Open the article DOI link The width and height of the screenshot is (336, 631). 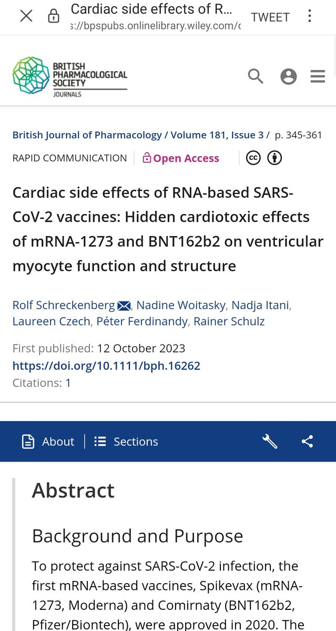pos(106,365)
